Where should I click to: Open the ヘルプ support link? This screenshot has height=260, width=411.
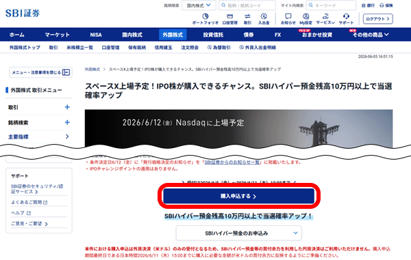point(18,213)
